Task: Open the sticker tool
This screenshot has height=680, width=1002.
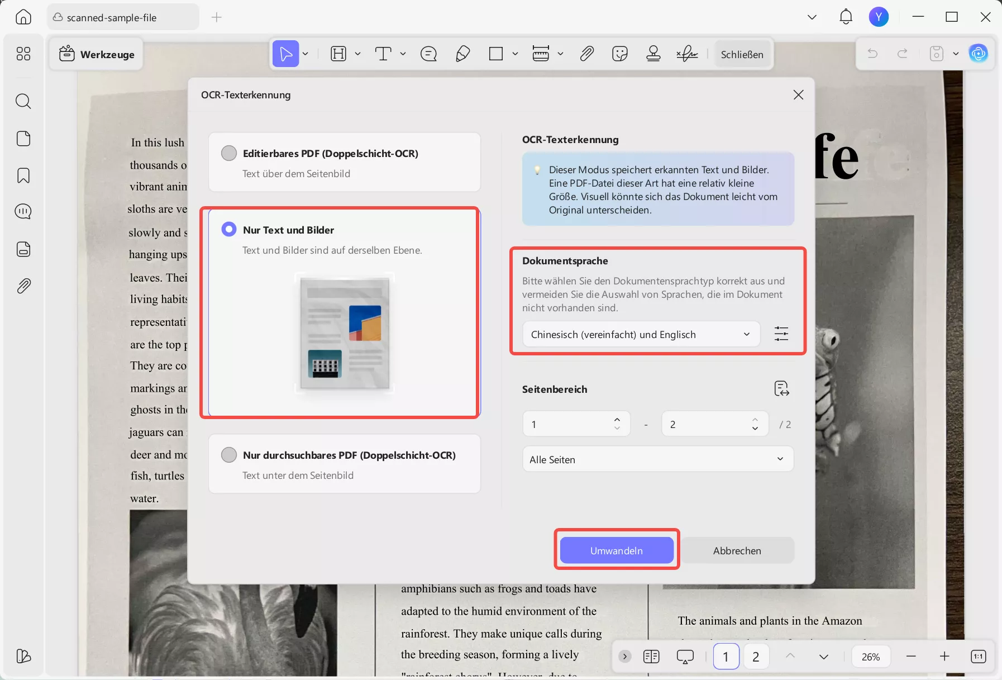Action: click(620, 54)
